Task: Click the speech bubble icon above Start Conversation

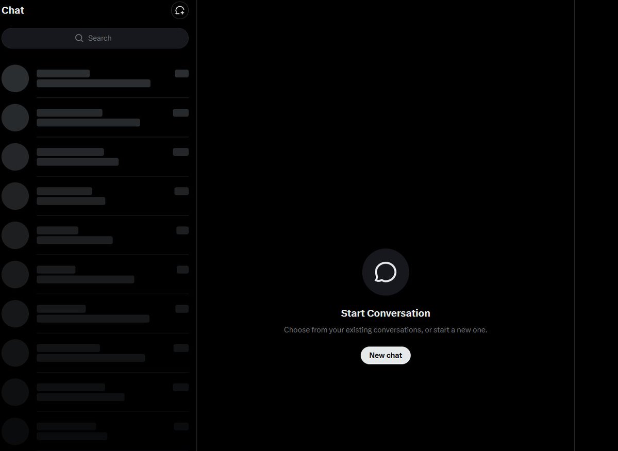Action: [x=386, y=272]
